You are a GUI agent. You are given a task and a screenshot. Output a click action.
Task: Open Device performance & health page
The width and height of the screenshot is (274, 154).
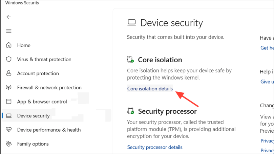point(49,130)
